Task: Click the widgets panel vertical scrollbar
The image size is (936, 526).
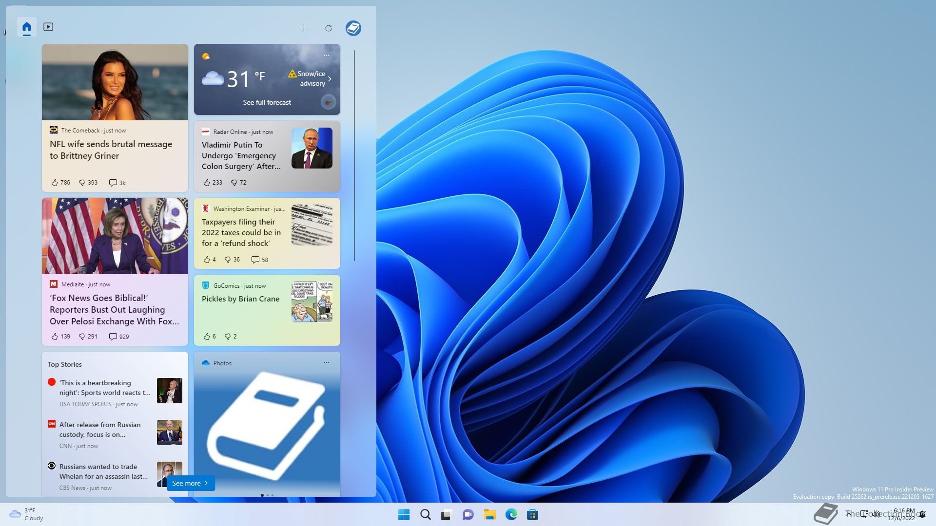Action: tap(354, 156)
